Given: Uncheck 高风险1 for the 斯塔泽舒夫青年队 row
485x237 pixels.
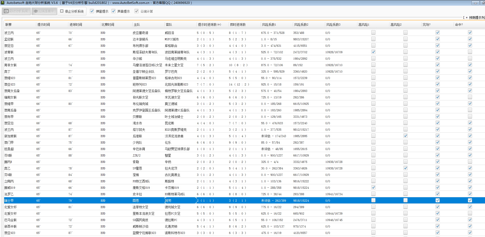Looking at the screenshot, I should [373, 52].
